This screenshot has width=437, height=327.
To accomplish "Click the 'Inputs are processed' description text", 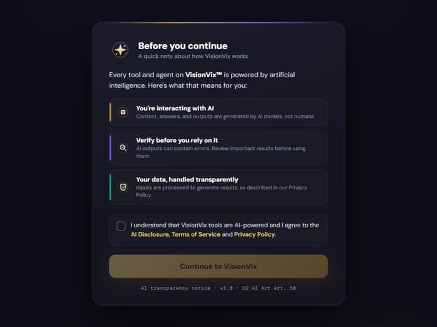I will pyautogui.click(x=221, y=191).
